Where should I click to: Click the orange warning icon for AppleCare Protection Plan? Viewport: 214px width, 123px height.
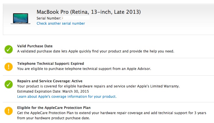pos(9,111)
